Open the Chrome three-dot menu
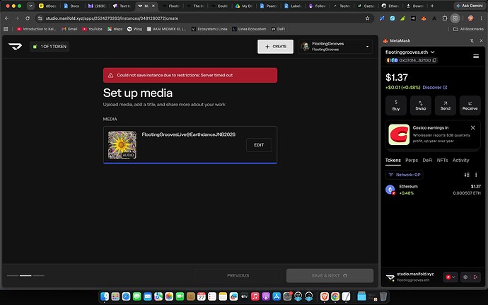The image size is (488, 305). 481,18
